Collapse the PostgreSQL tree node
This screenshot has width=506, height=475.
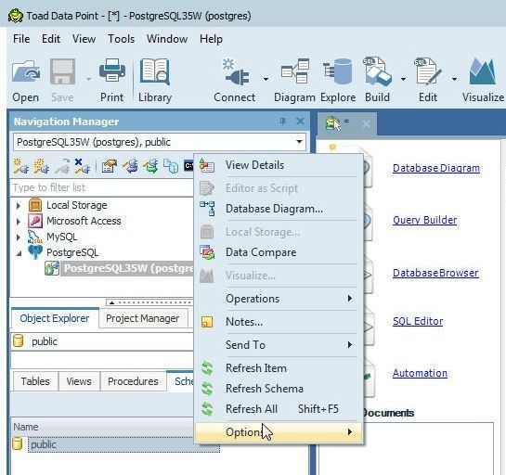19,253
